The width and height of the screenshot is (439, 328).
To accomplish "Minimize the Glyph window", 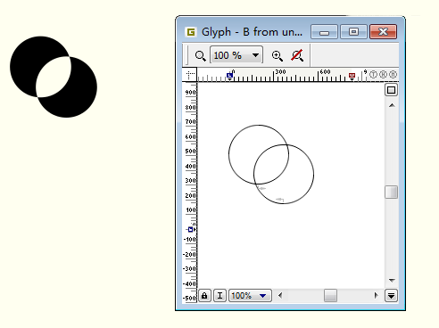I will click(x=324, y=32).
